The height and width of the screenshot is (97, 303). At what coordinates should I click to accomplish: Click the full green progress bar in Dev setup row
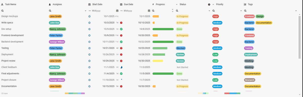[x=163, y=29]
